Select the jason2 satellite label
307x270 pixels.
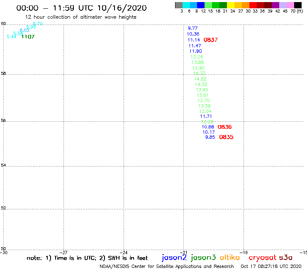174,258
